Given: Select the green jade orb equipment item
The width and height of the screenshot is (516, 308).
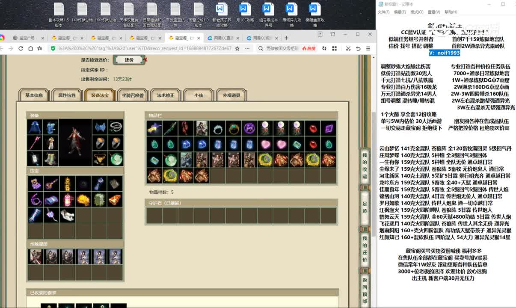Looking at the screenshot, I should point(116,159).
